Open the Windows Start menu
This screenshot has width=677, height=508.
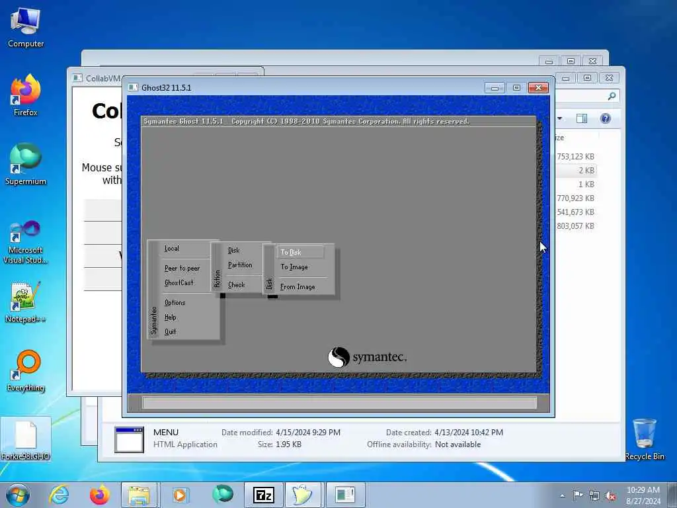(18, 495)
